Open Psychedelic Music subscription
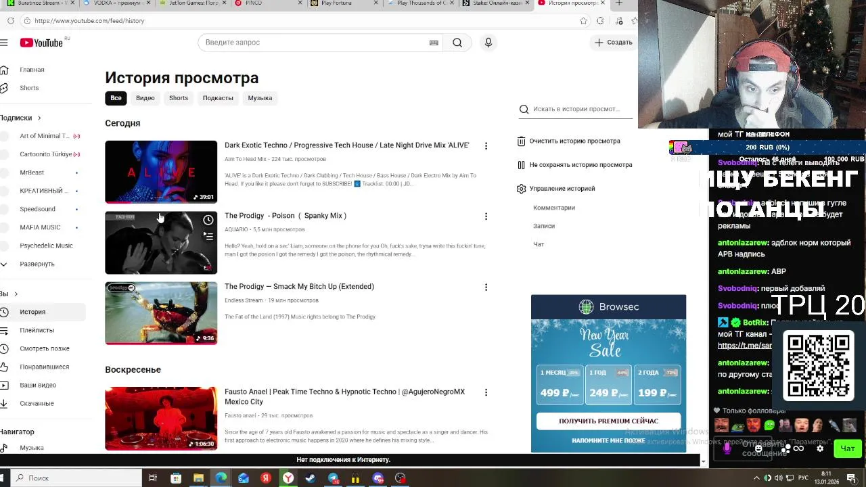 (x=46, y=246)
